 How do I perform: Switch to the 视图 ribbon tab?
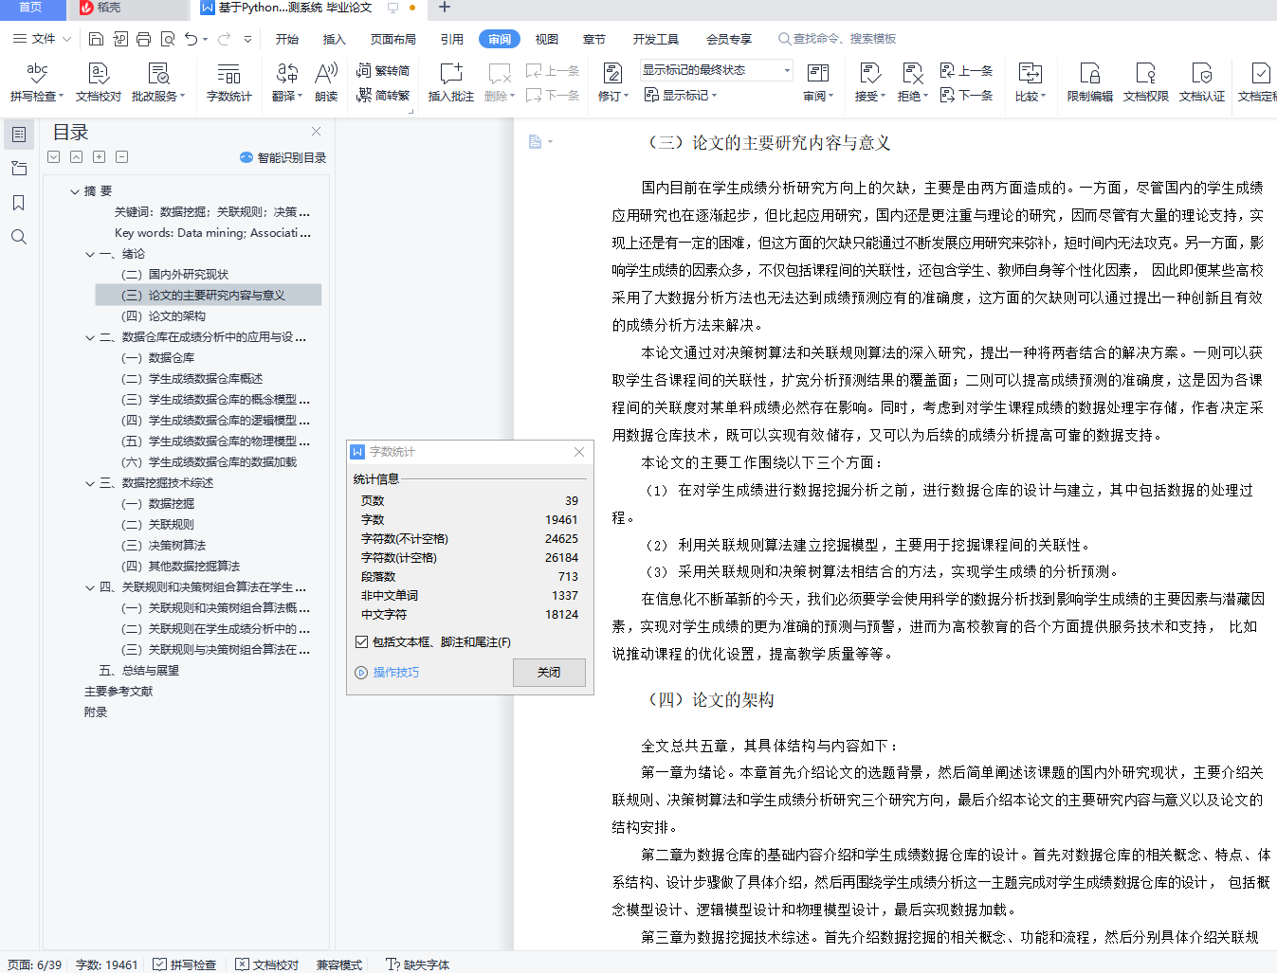click(x=547, y=39)
